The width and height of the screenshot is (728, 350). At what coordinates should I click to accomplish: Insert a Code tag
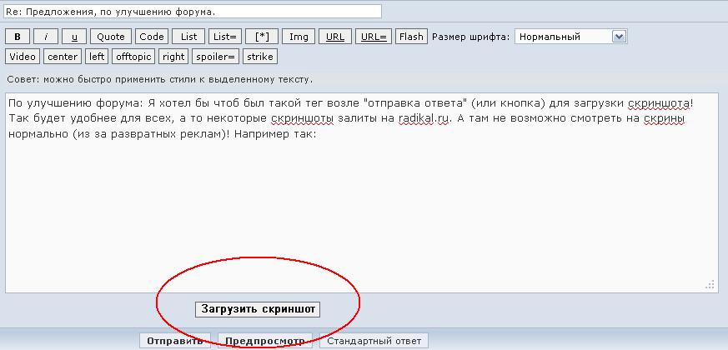(x=152, y=37)
